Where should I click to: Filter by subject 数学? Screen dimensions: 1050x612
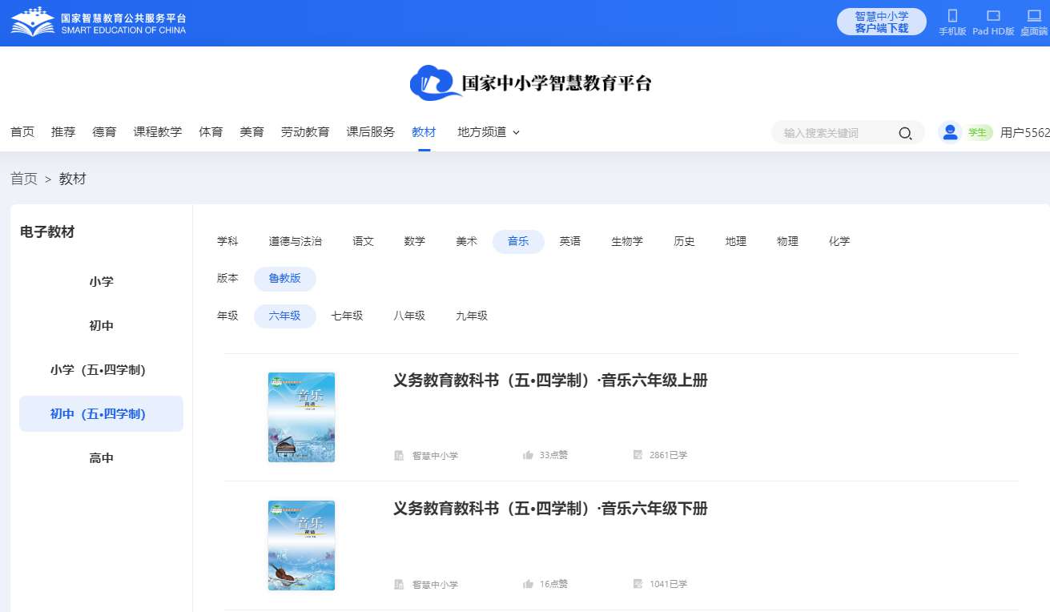(415, 241)
